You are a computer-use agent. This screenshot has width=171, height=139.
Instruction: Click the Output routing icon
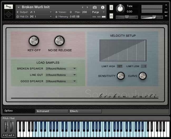coord(17,12)
